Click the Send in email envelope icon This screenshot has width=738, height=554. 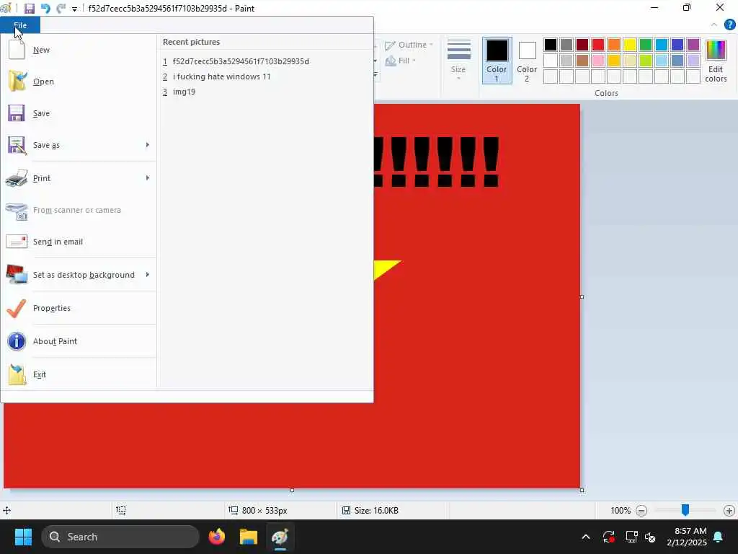tap(17, 242)
